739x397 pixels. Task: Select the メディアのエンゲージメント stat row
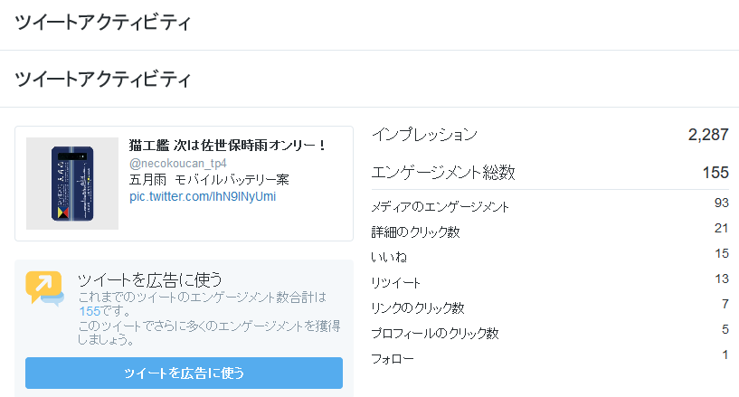coord(550,205)
